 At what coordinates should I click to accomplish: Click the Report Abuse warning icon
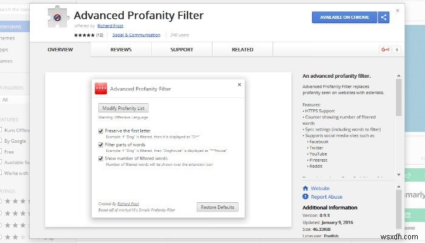click(305, 197)
